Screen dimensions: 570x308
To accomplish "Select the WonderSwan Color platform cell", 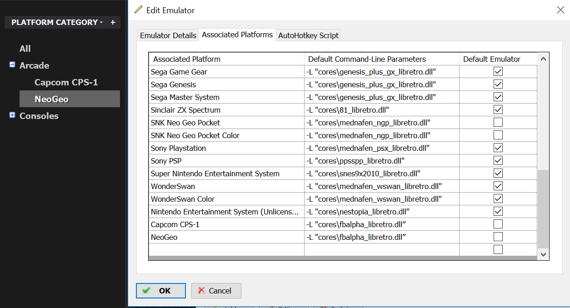I will [x=226, y=199].
